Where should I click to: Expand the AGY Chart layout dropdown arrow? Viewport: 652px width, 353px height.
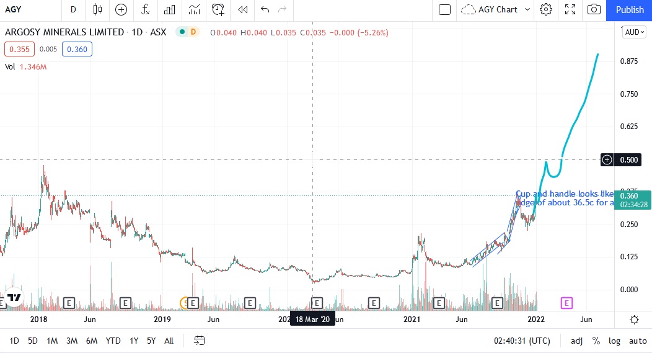[527, 9]
